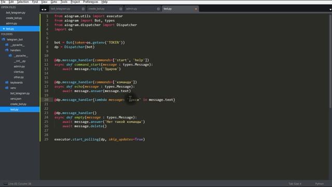Close the create_bot.py tab

121,9
